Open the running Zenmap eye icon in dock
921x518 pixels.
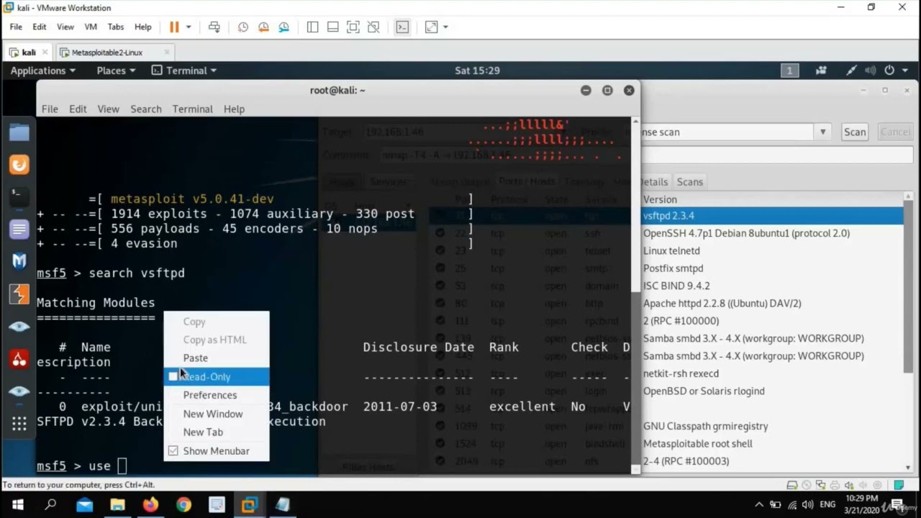click(19, 391)
